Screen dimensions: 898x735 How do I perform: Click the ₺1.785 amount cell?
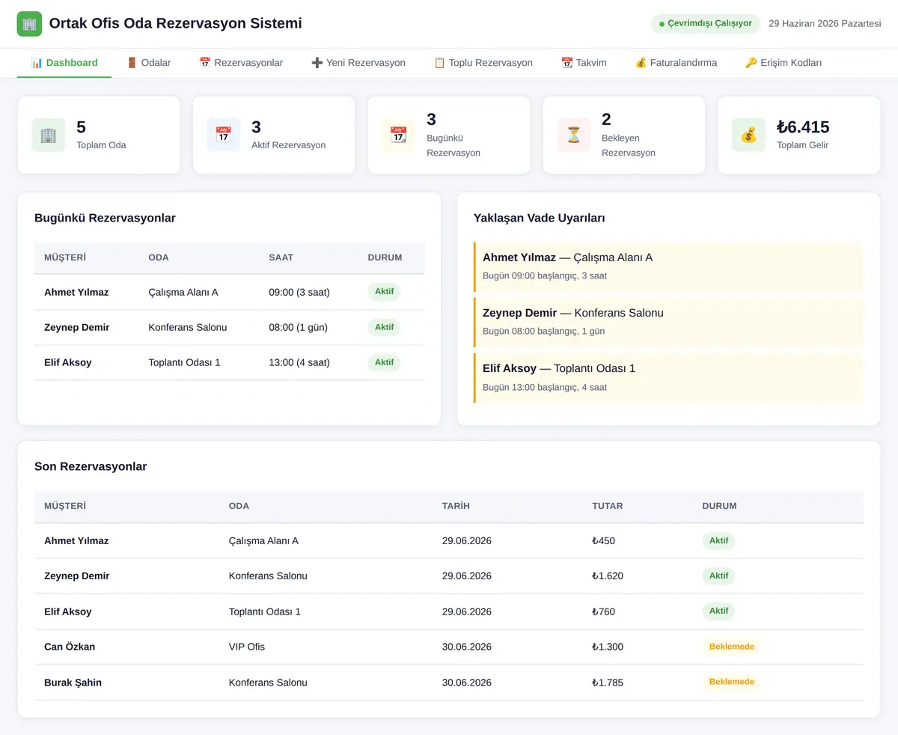click(x=608, y=683)
